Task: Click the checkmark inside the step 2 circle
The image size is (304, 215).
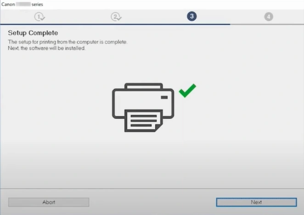Action: (117, 17)
